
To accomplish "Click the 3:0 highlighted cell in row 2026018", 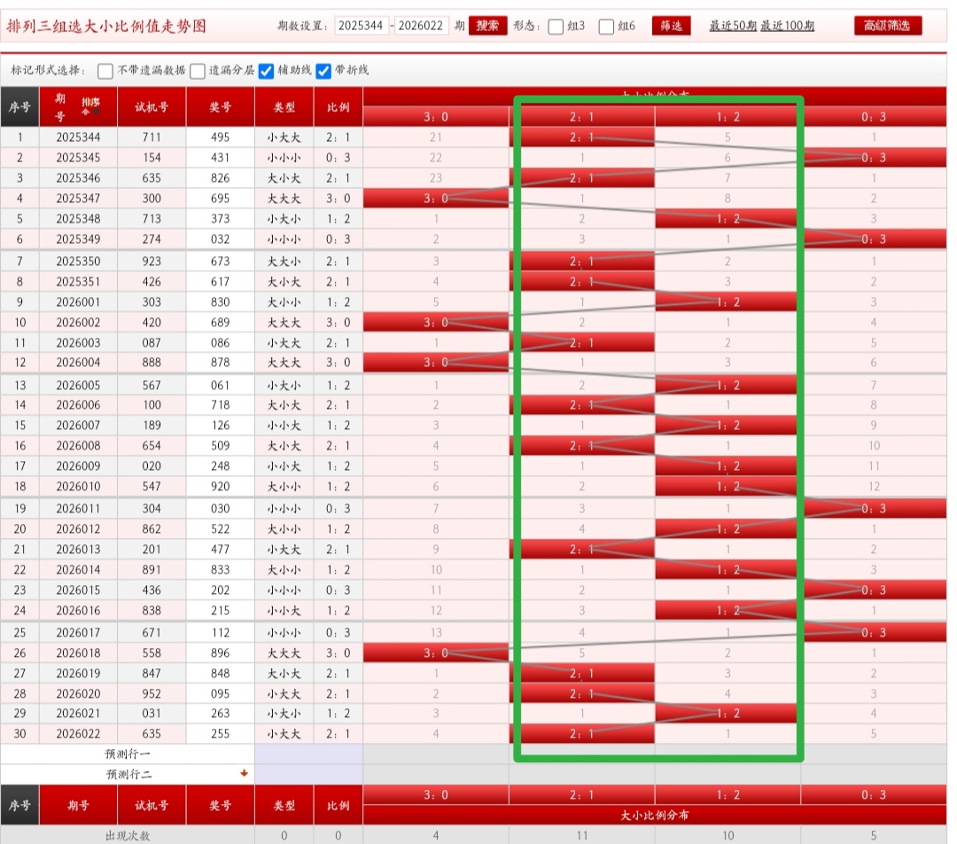I will [x=436, y=653].
